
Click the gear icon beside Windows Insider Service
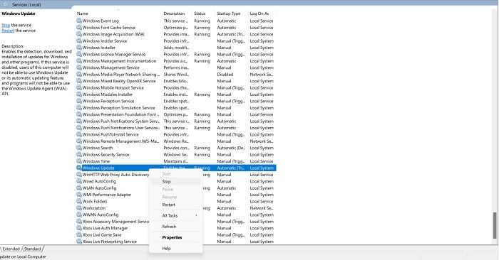(79, 40)
